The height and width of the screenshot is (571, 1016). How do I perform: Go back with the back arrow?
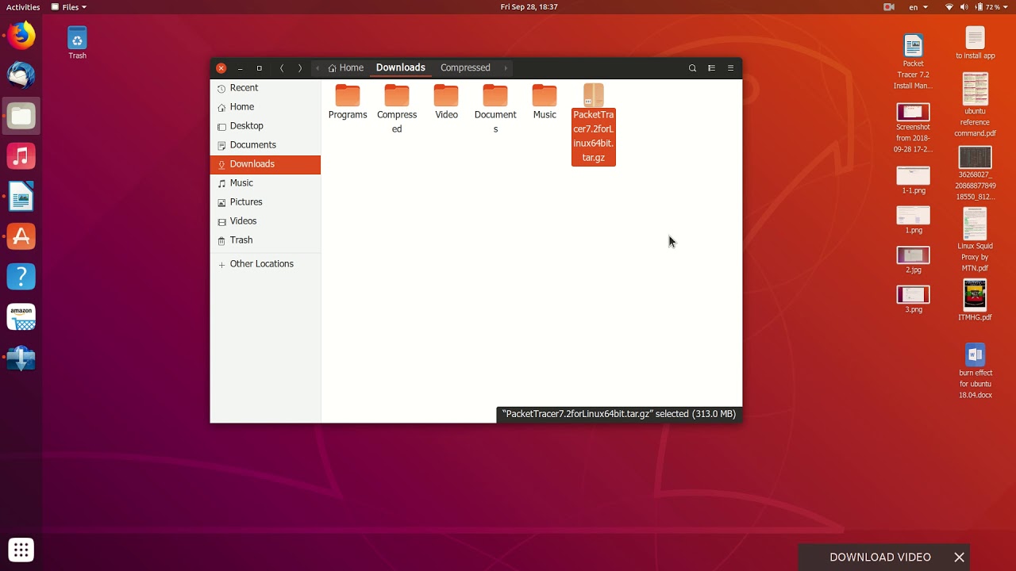pos(282,68)
